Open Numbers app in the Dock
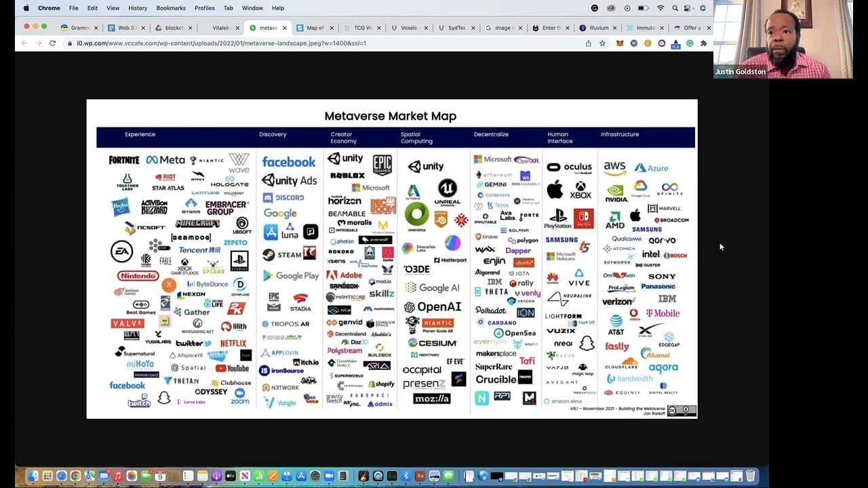The image size is (868, 488). (x=259, y=476)
